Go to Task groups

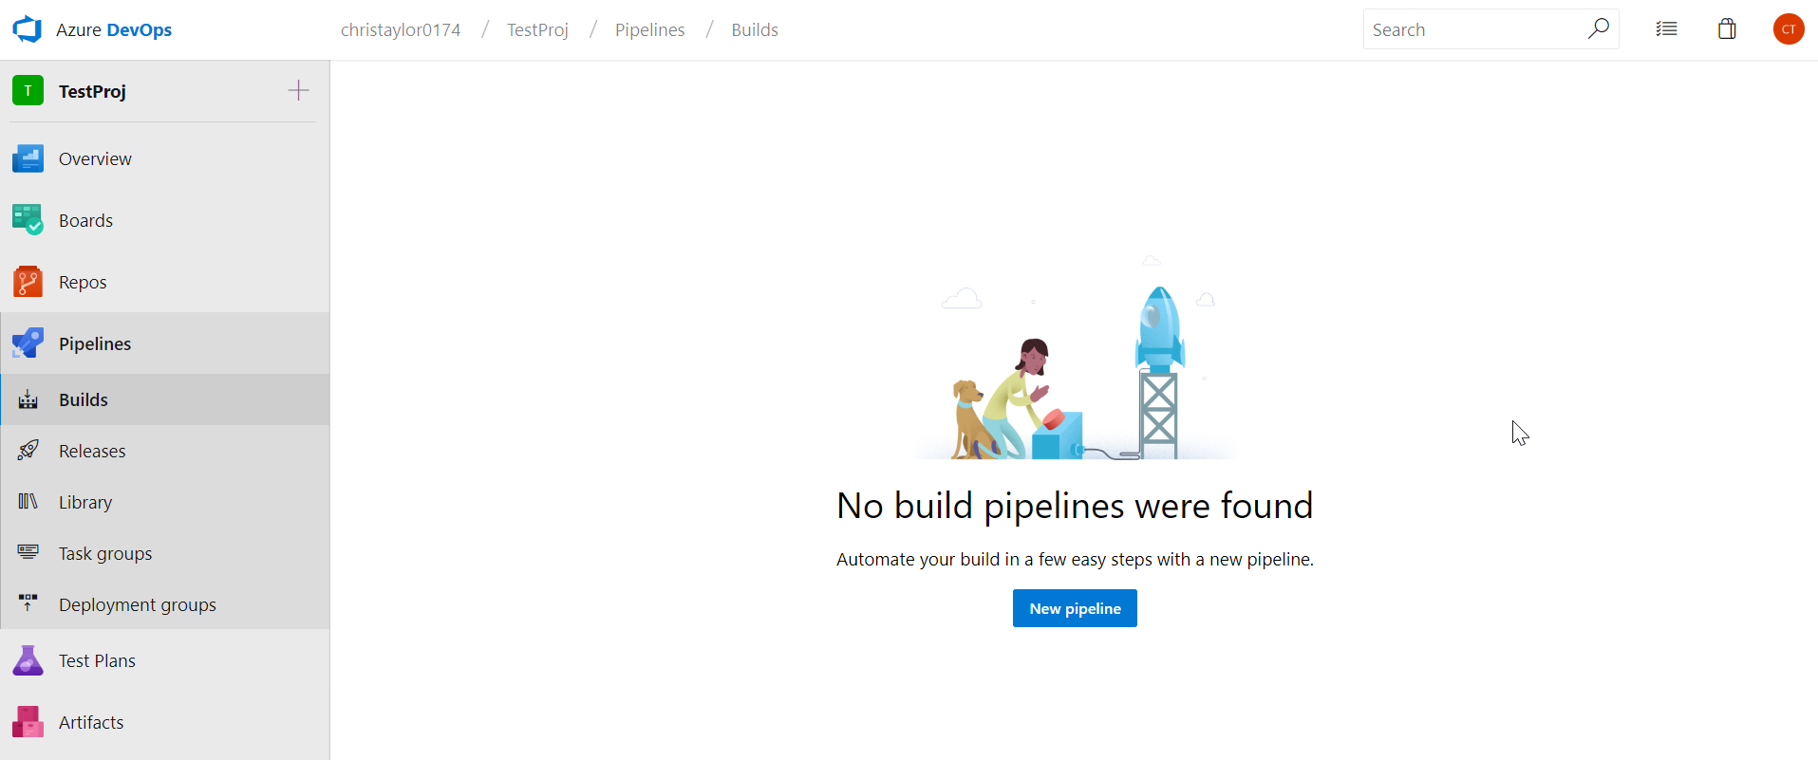pyautogui.click(x=105, y=553)
